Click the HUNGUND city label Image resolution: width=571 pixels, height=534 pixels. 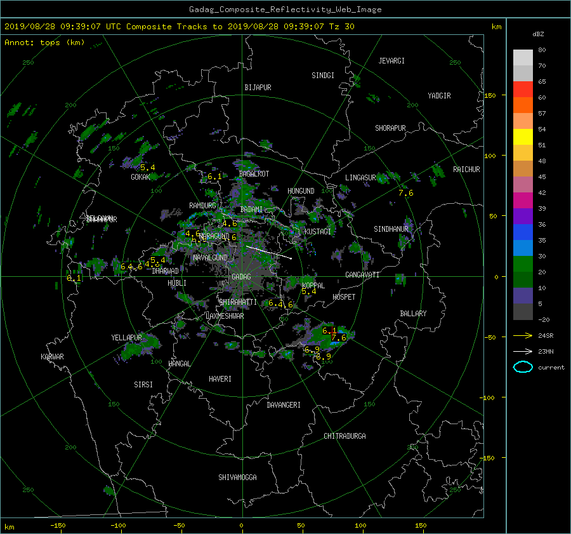(x=301, y=191)
